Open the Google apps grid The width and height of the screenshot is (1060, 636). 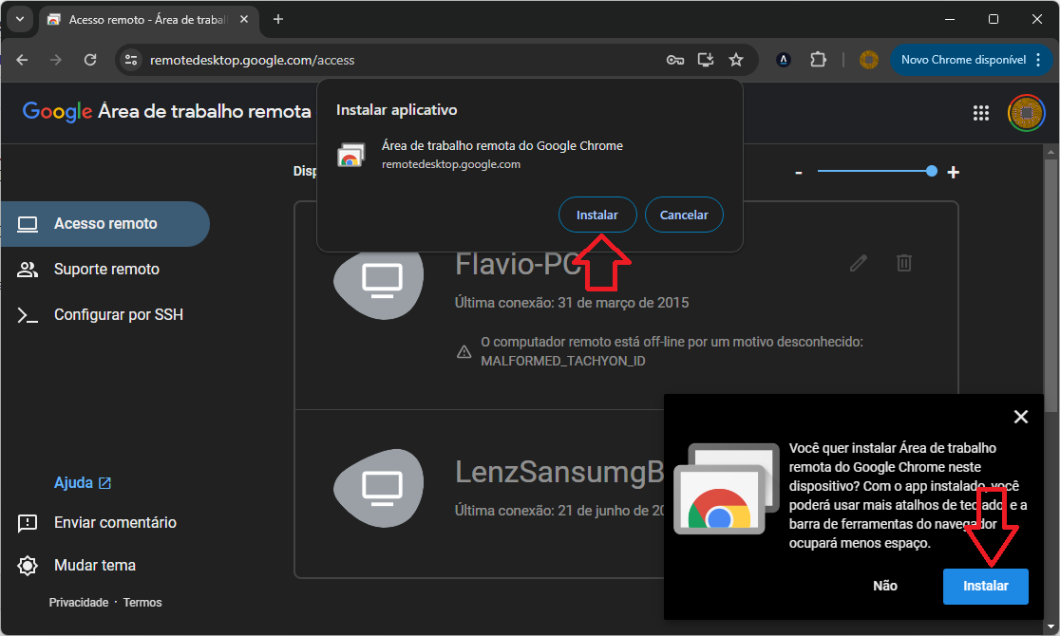coord(981,113)
